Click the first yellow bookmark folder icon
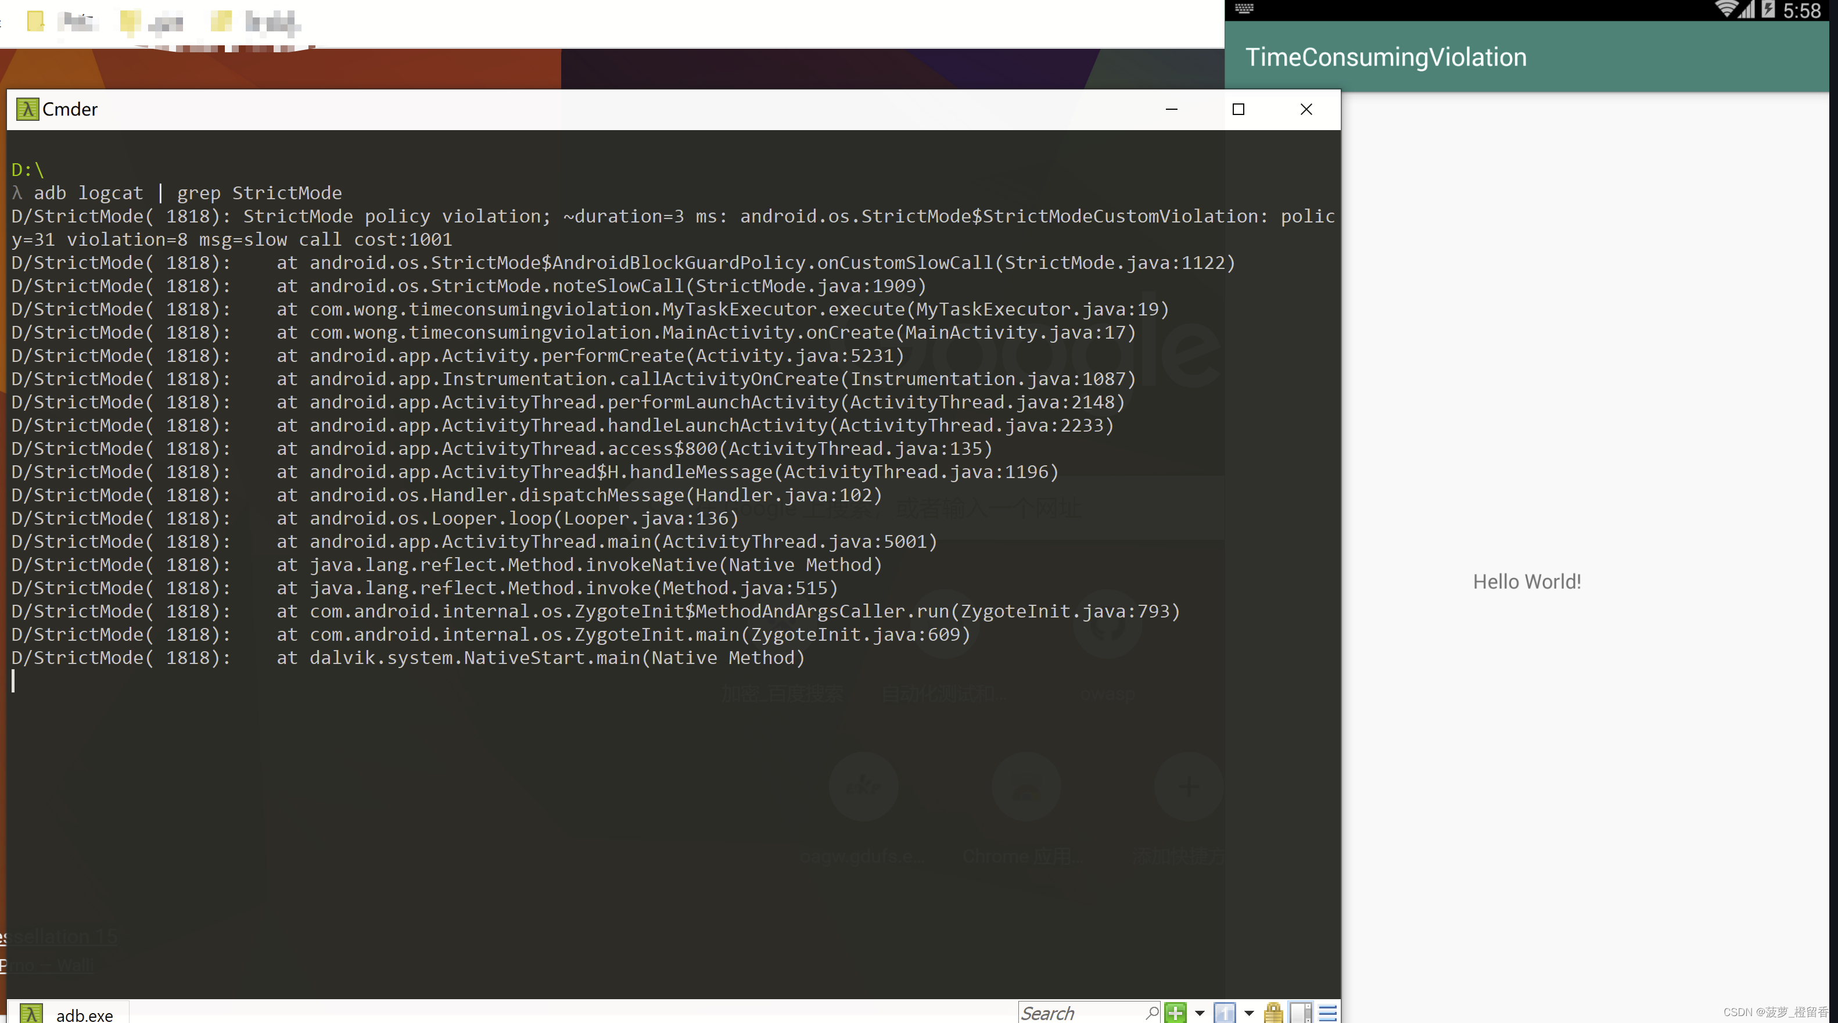Screen dimensions: 1838x1023 point(35,21)
